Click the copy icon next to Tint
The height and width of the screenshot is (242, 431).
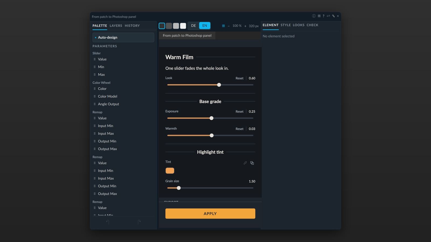[x=252, y=163]
